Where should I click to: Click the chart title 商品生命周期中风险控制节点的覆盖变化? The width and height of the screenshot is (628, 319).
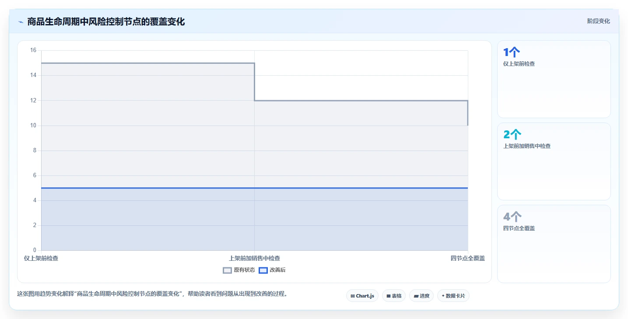coord(106,21)
